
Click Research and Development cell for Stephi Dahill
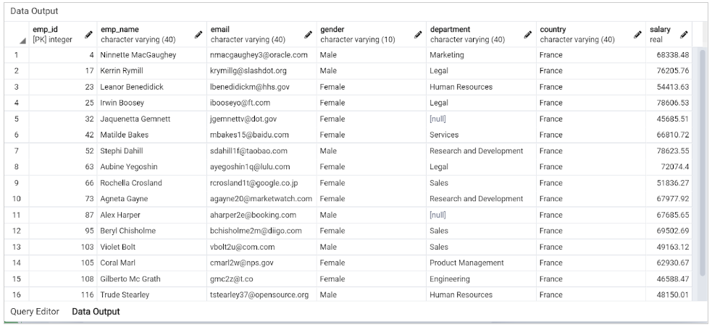pyautogui.click(x=482, y=151)
